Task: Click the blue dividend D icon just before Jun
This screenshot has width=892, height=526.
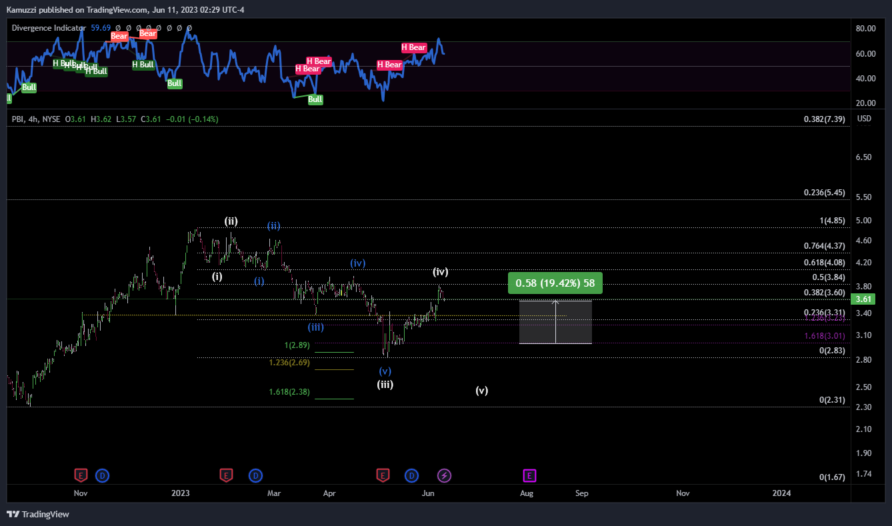Action: point(412,475)
